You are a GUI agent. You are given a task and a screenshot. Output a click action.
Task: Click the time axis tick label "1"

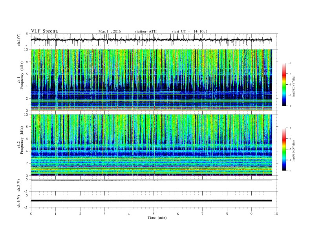55,214
